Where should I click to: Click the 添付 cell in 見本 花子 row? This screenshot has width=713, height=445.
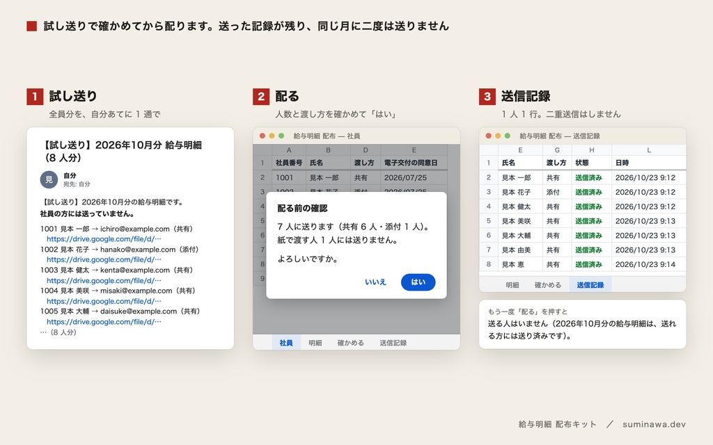(557, 192)
